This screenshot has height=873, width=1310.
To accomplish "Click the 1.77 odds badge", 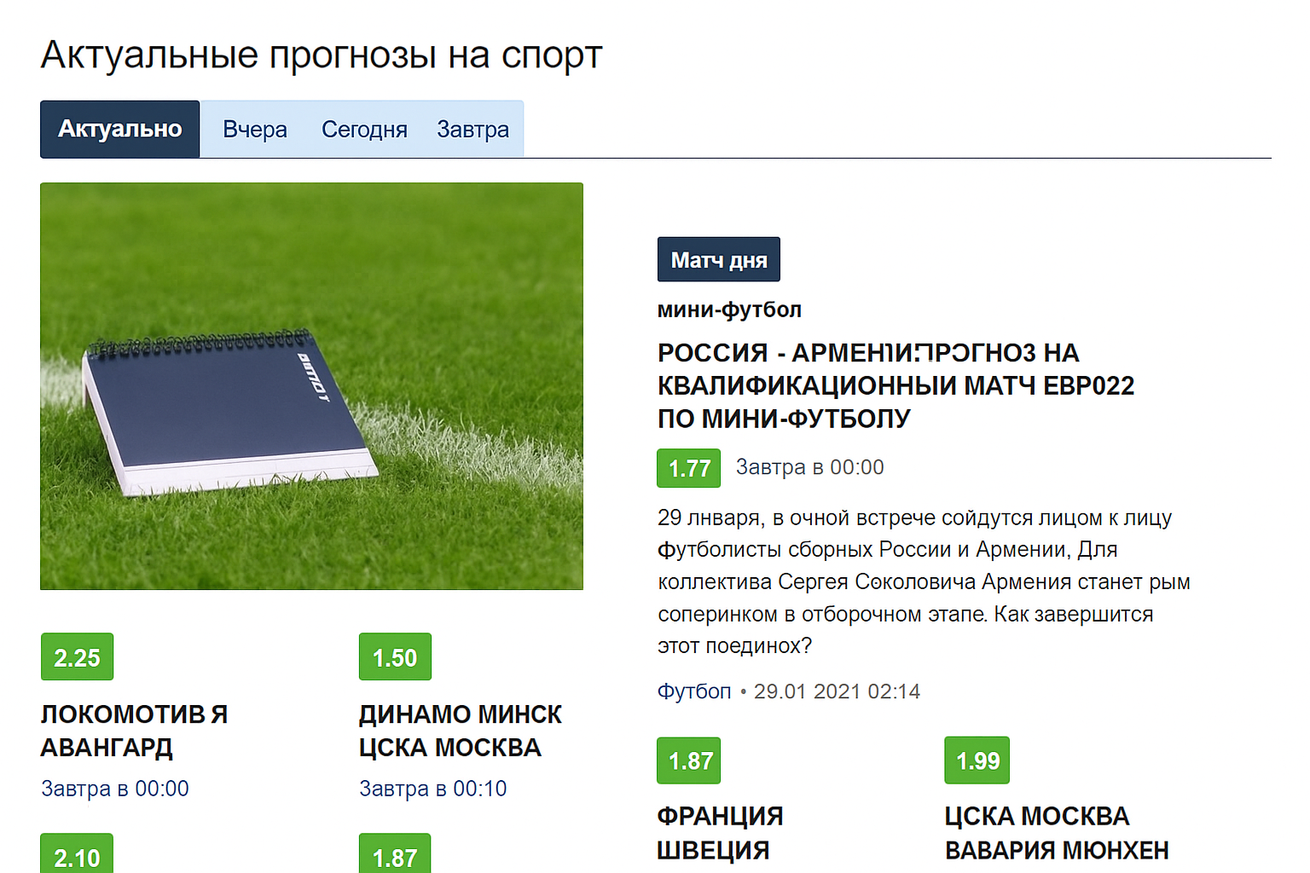I will (x=688, y=468).
